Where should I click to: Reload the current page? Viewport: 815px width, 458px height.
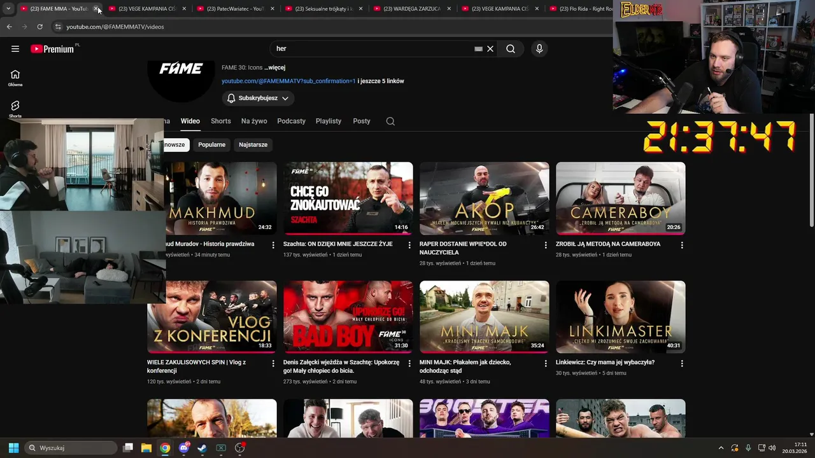pyautogui.click(x=39, y=27)
